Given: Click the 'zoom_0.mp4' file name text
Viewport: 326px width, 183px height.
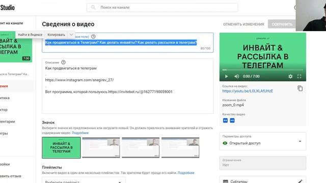Looking at the screenshot, I should pyautogui.click(x=233, y=105).
